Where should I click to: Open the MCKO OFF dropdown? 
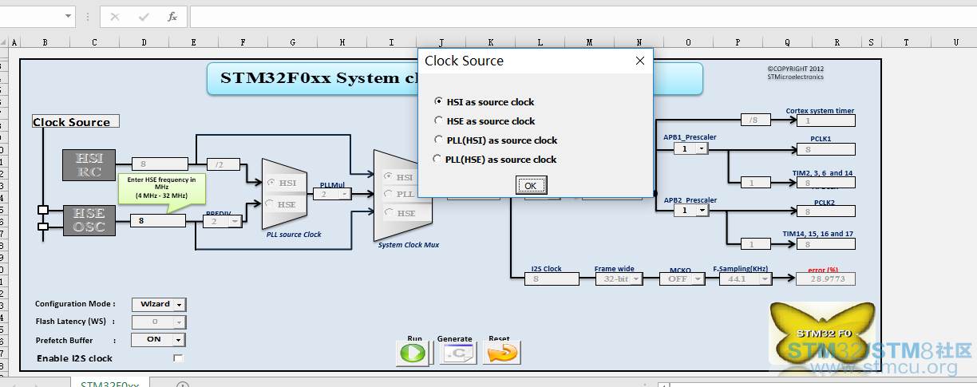tap(698, 278)
